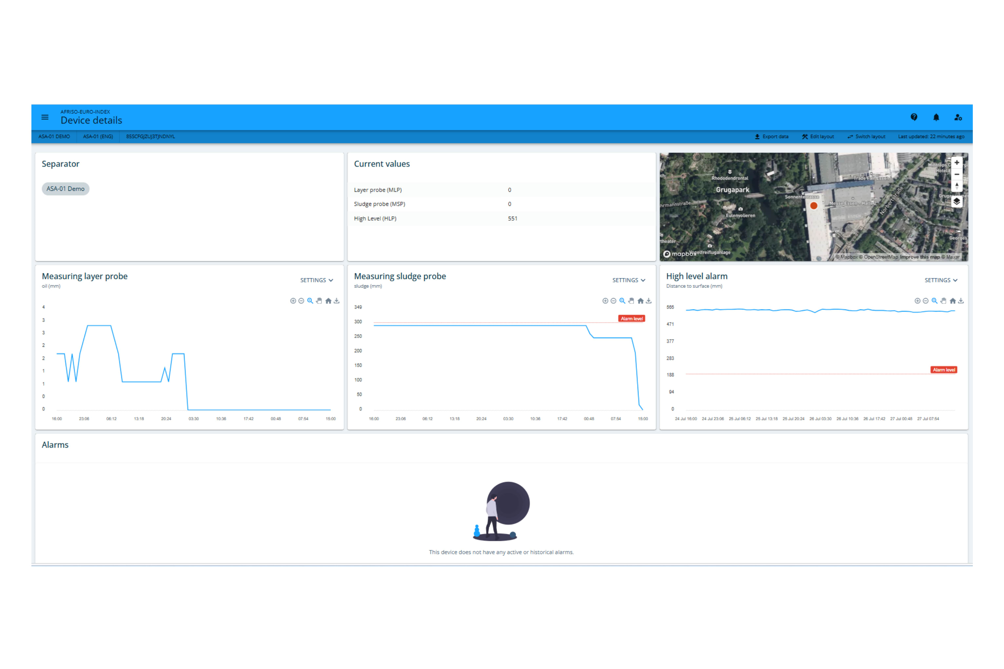
Task: Zoom out on sludge probe chart
Action: pyautogui.click(x=613, y=301)
